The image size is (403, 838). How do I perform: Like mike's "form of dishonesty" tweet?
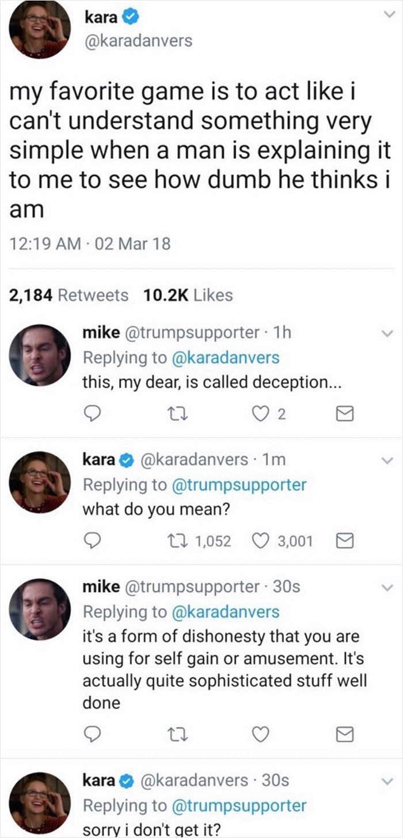[263, 734]
